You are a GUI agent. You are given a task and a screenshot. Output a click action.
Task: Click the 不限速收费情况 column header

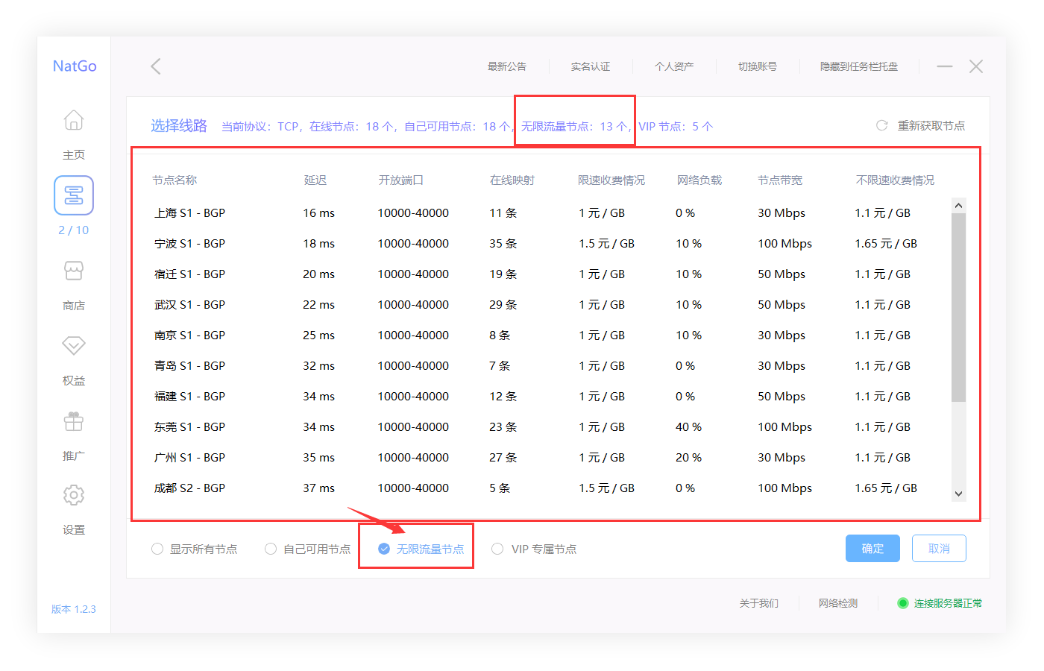click(895, 180)
